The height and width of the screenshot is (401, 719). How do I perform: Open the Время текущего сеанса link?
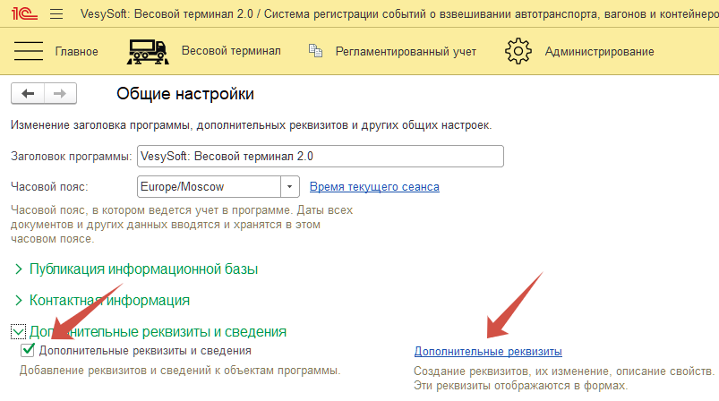coord(374,187)
